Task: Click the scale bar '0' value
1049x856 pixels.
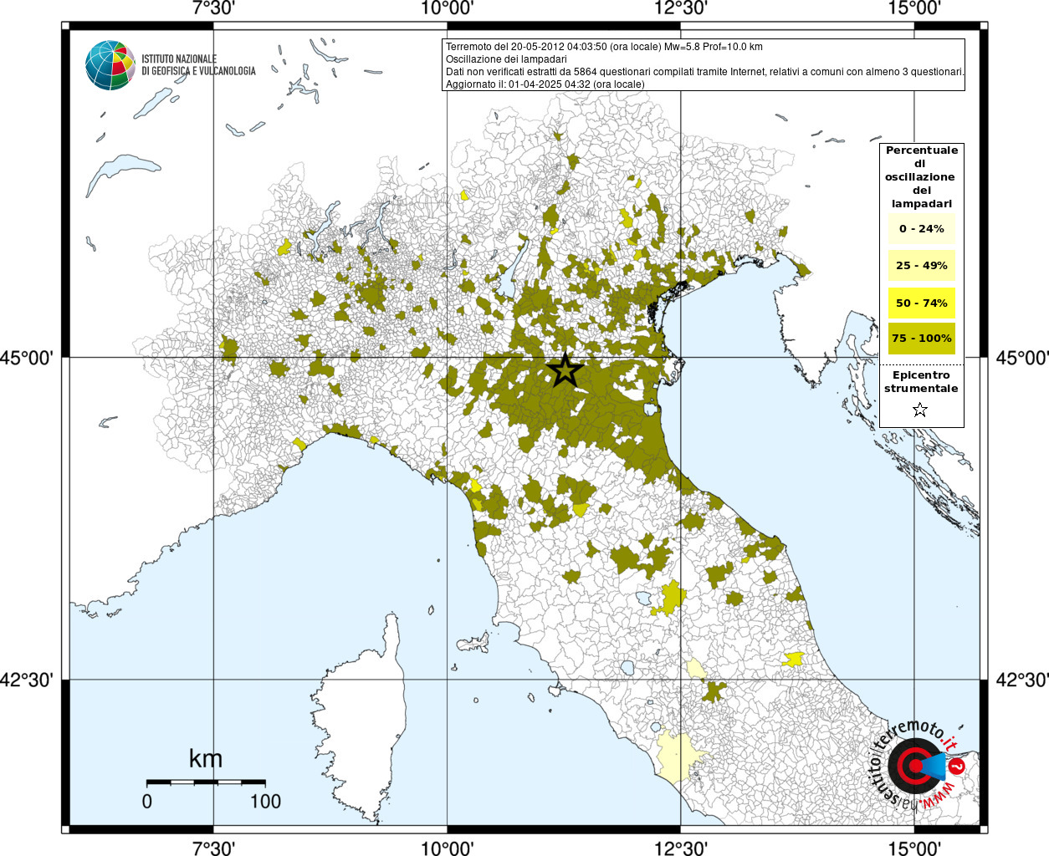Action: [x=147, y=801]
